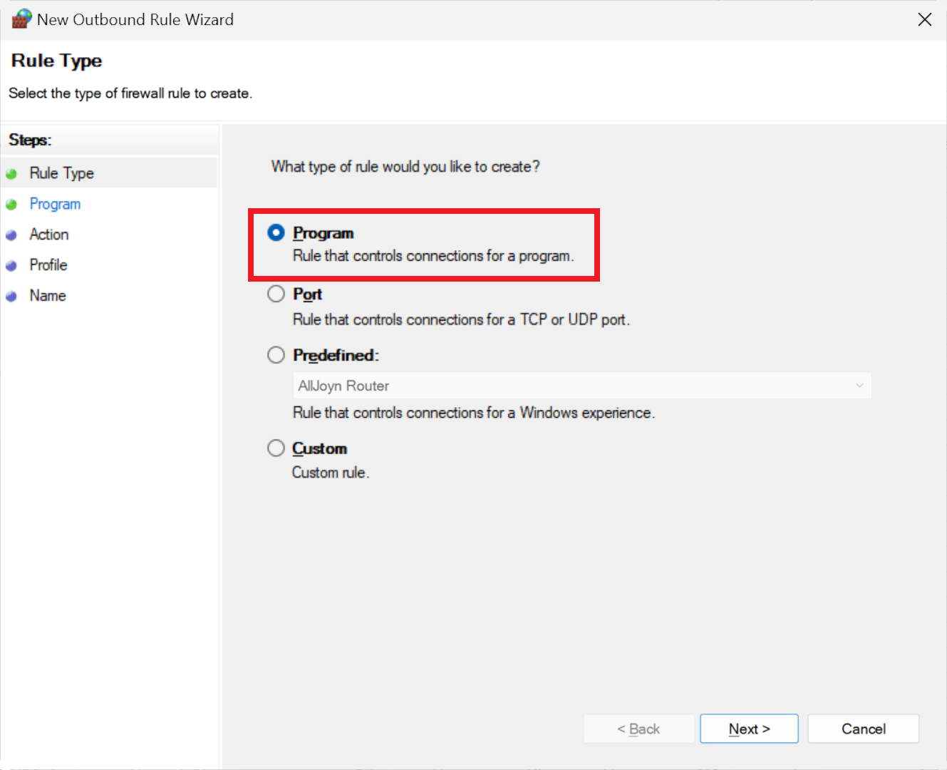Select the Action step in sidebar
Image resolution: width=947 pixels, height=770 pixels.
click(49, 235)
